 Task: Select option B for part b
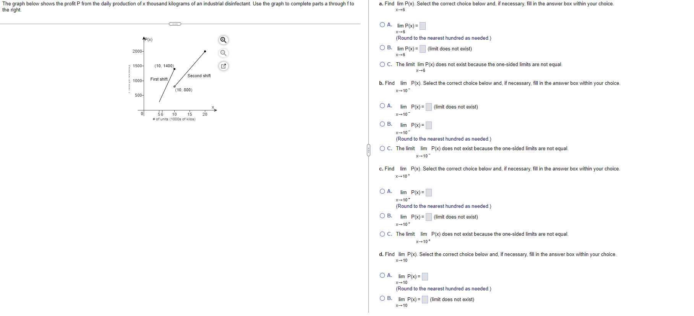pos(382,124)
